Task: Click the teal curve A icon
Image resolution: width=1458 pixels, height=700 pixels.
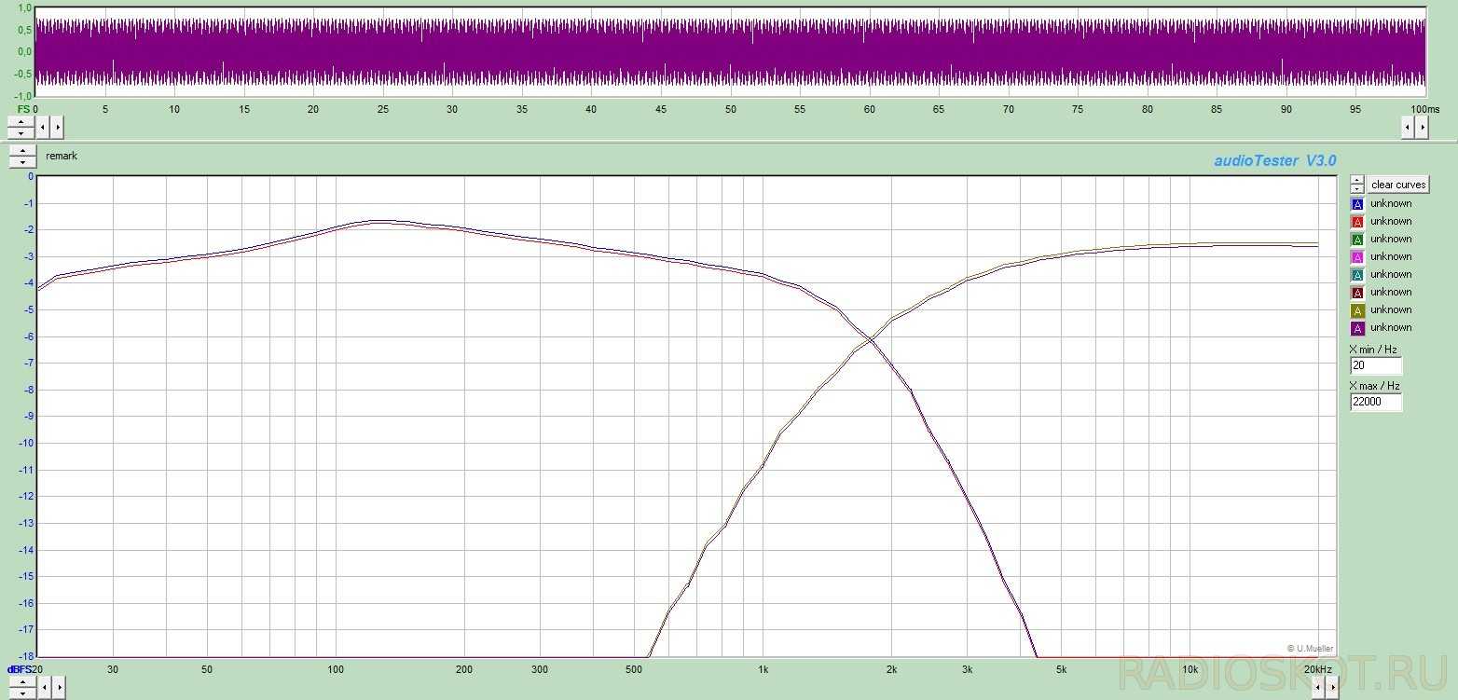Action: [x=1357, y=275]
